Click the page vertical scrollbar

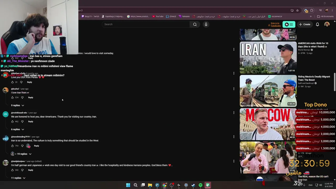coord(335,81)
